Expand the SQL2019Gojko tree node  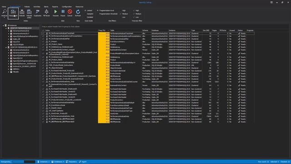tap(9, 45)
